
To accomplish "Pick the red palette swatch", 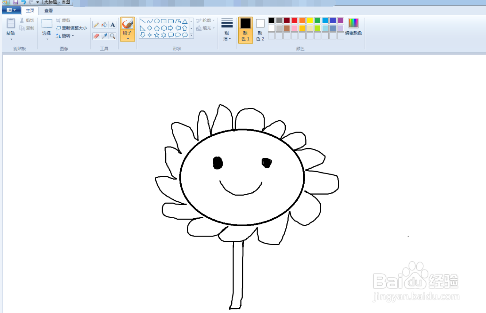I will [x=294, y=20].
